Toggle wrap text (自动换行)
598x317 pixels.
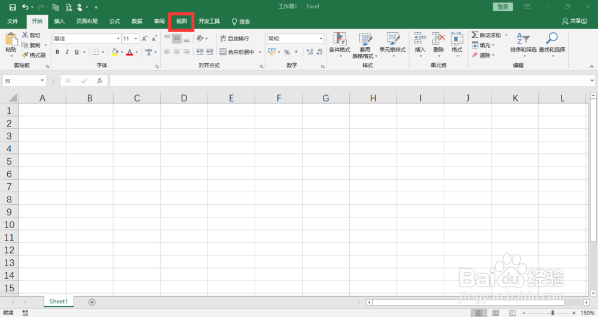click(234, 38)
